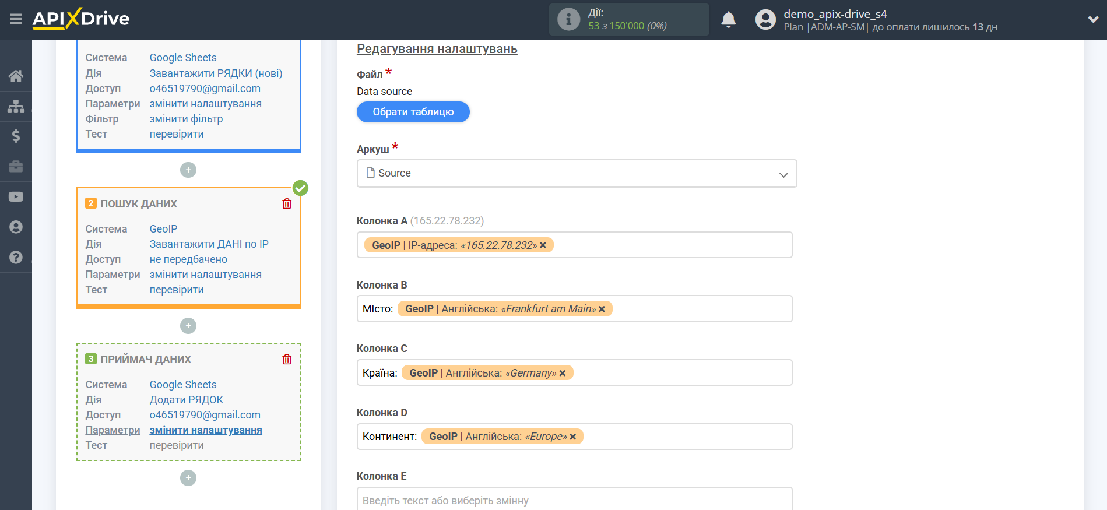Click bold змінити налаштування in receiver block
The width and height of the screenshot is (1107, 510).
coord(206,430)
